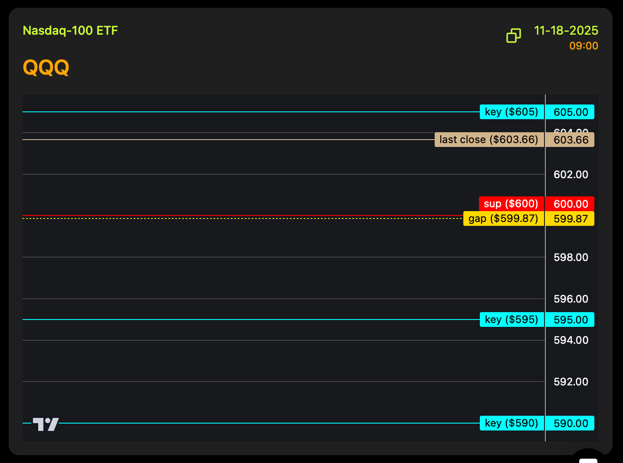Viewport: 623px width, 463px height.
Task: Select the key ($590) level label
Action: (512, 423)
